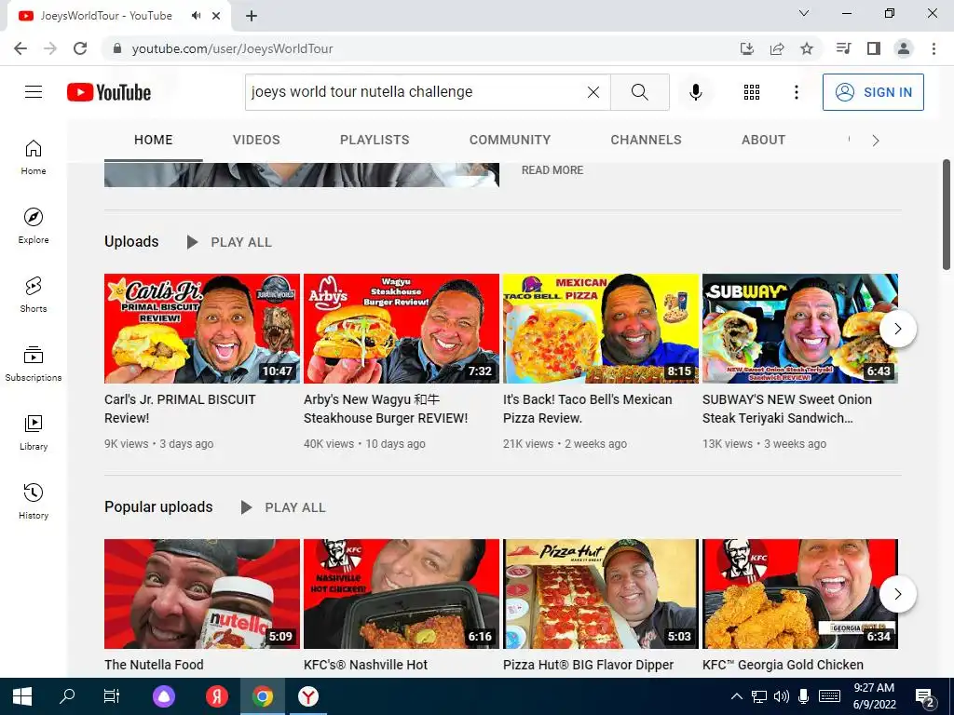
Task: Open a new browser tab
Action: point(252,16)
